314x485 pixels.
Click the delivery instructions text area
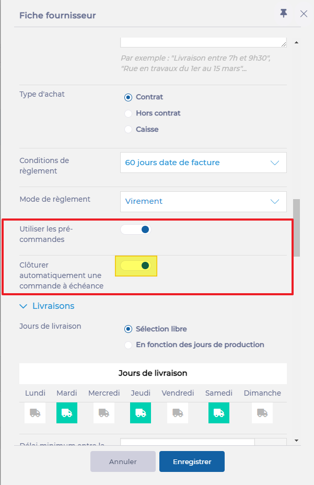[x=203, y=42]
